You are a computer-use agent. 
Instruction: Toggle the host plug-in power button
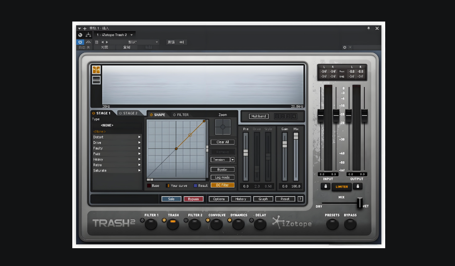coord(80,42)
